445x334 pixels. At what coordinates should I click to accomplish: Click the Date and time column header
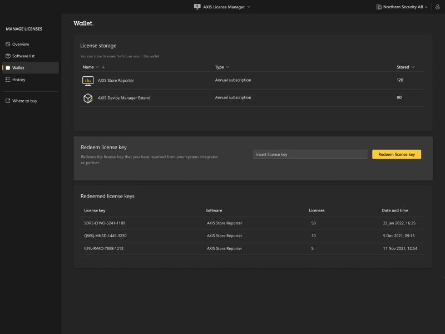point(395,210)
